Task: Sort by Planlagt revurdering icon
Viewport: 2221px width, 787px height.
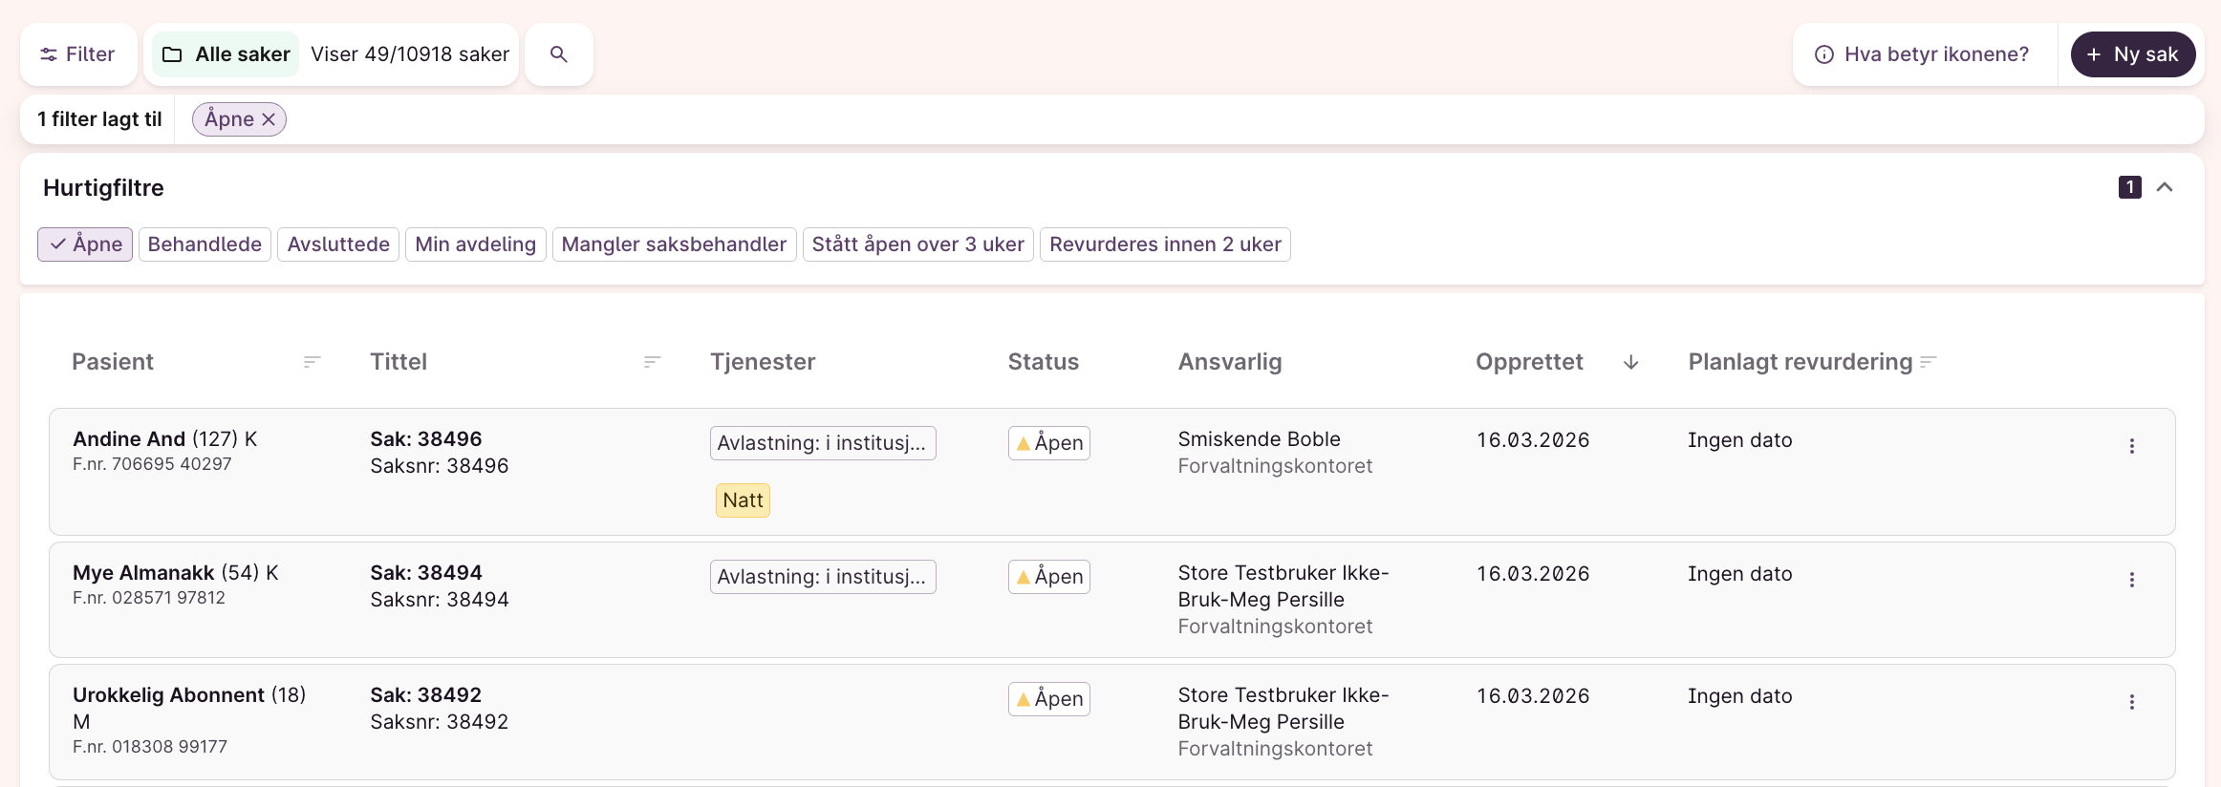Action: pos(1929,362)
